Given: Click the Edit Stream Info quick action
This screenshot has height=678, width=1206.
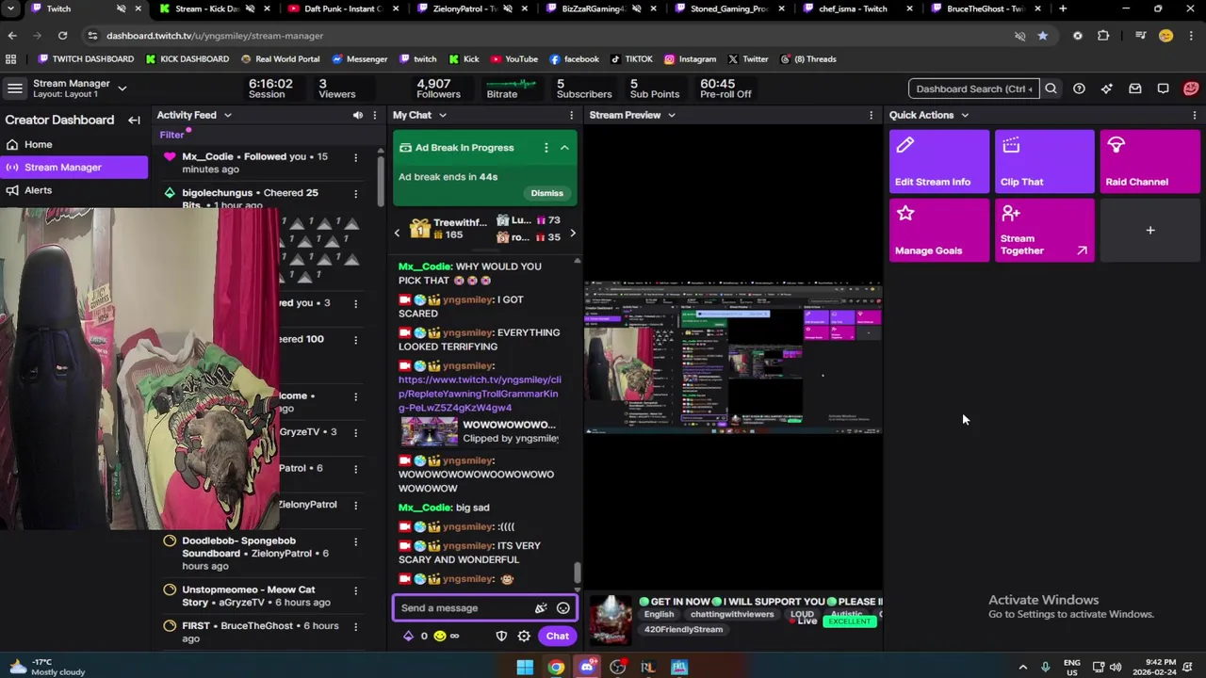Looking at the screenshot, I should (x=939, y=162).
